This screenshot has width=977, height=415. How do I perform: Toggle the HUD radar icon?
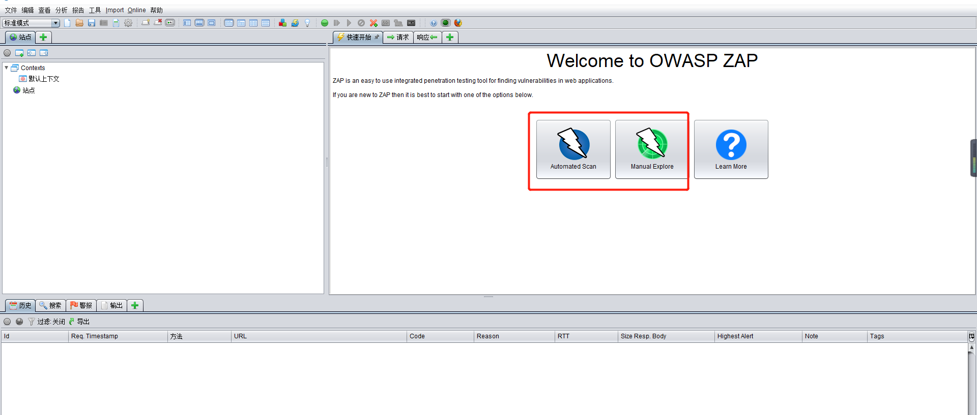446,23
